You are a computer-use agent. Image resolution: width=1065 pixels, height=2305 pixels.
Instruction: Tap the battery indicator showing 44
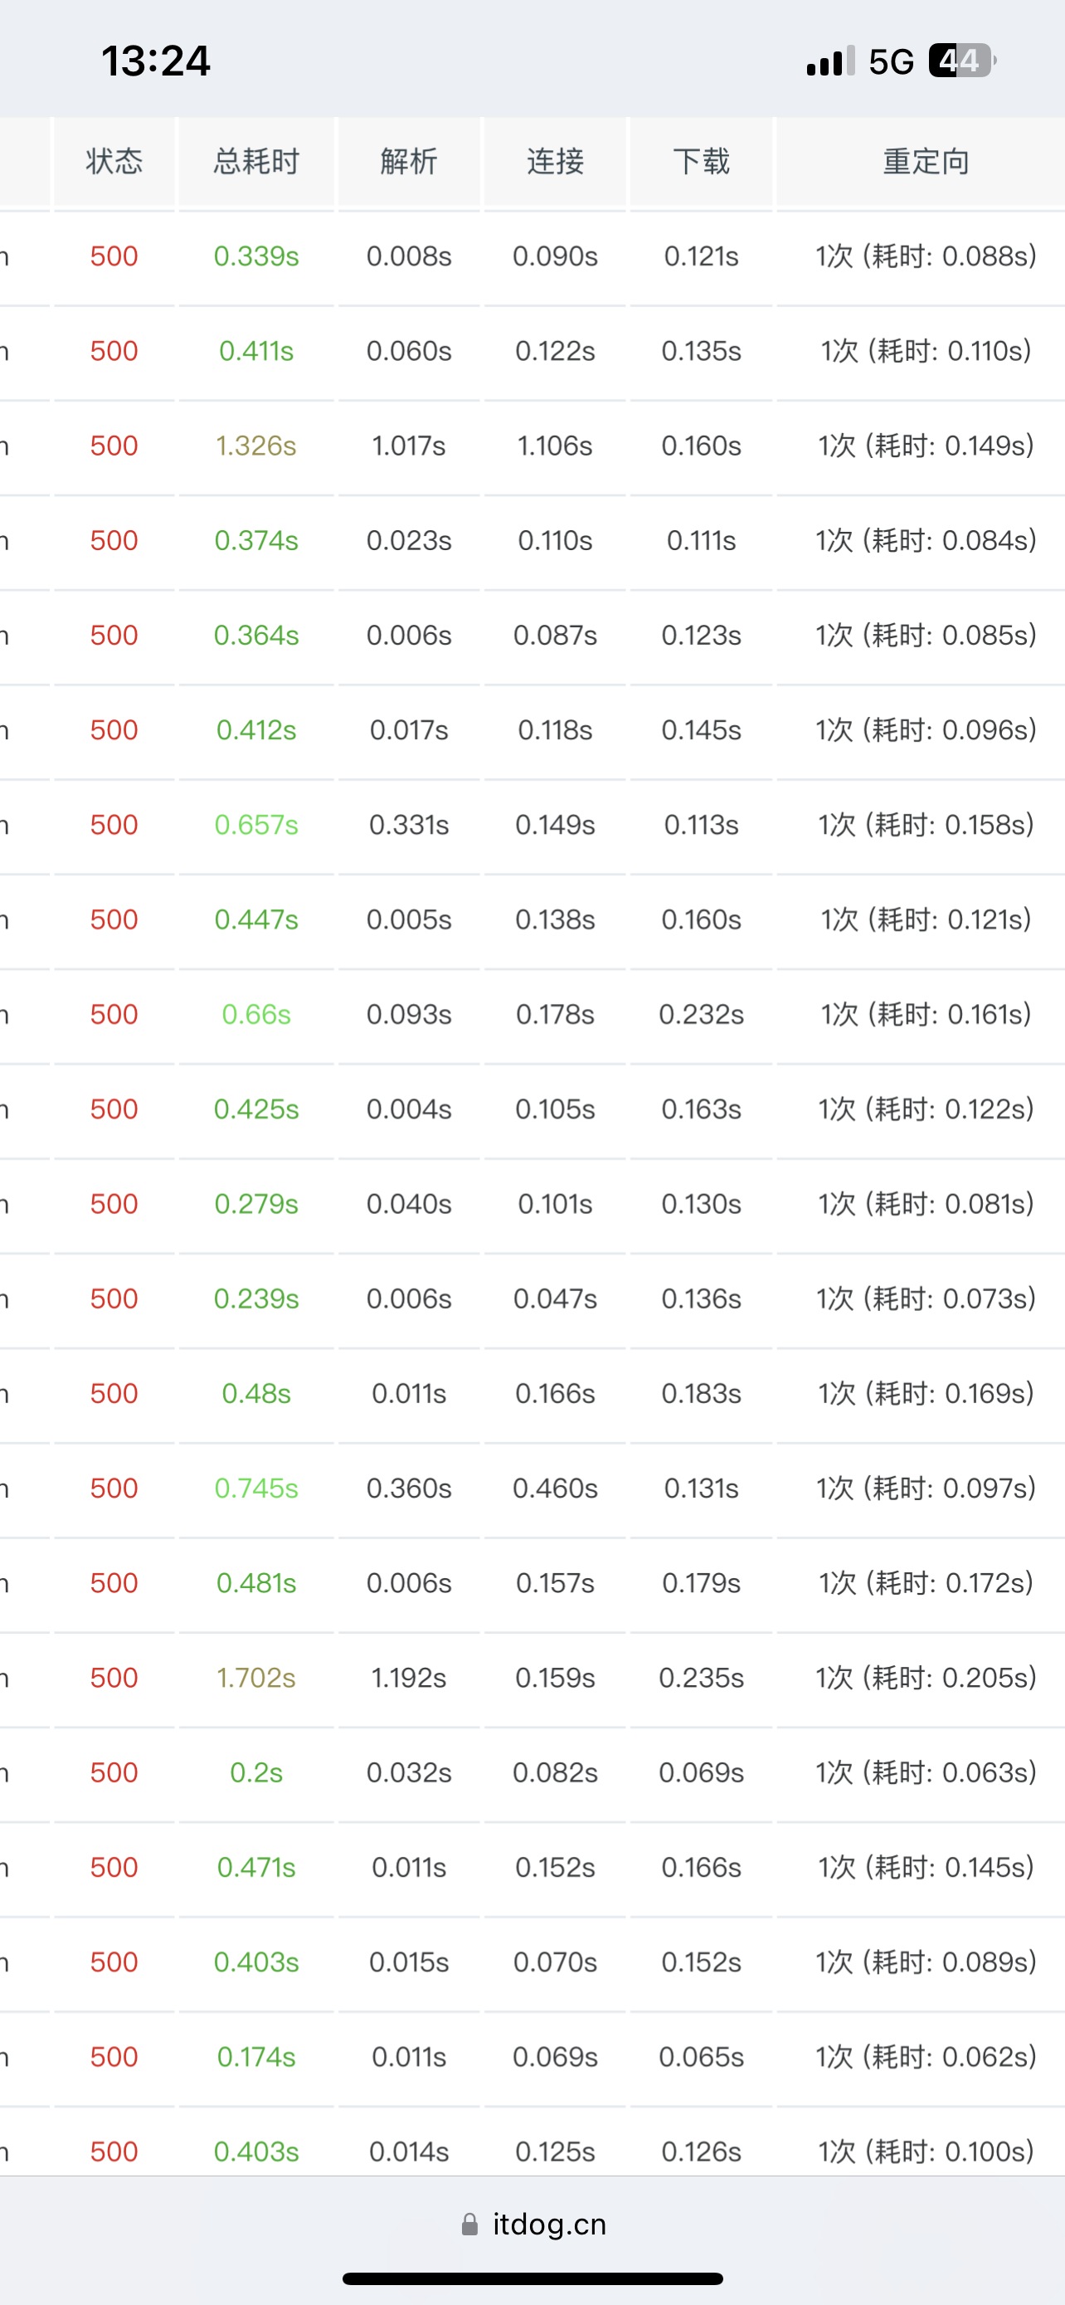click(961, 61)
